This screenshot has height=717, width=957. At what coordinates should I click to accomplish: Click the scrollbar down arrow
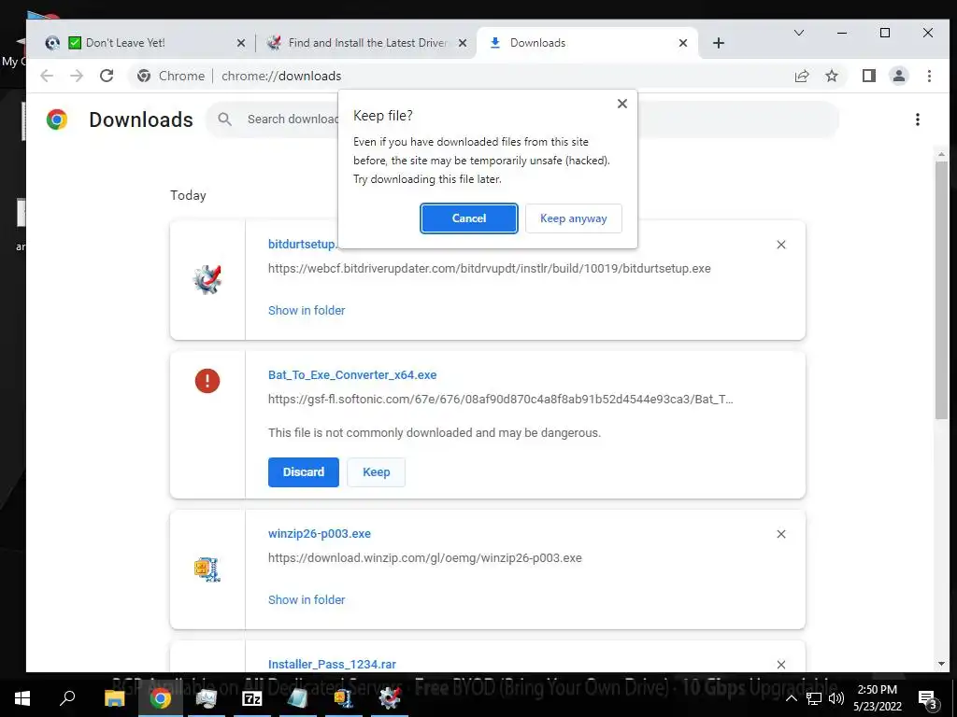[x=941, y=664]
